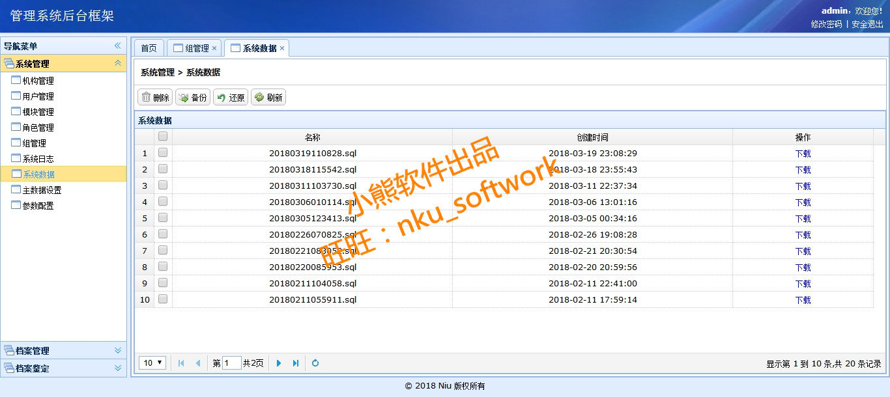Click the Restore (还原) toolbar button
Screen dimensions: 890x397
pos(231,98)
